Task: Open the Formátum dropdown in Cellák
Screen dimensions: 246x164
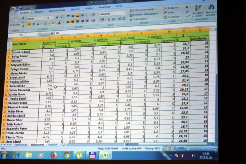Action: click(172, 17)
